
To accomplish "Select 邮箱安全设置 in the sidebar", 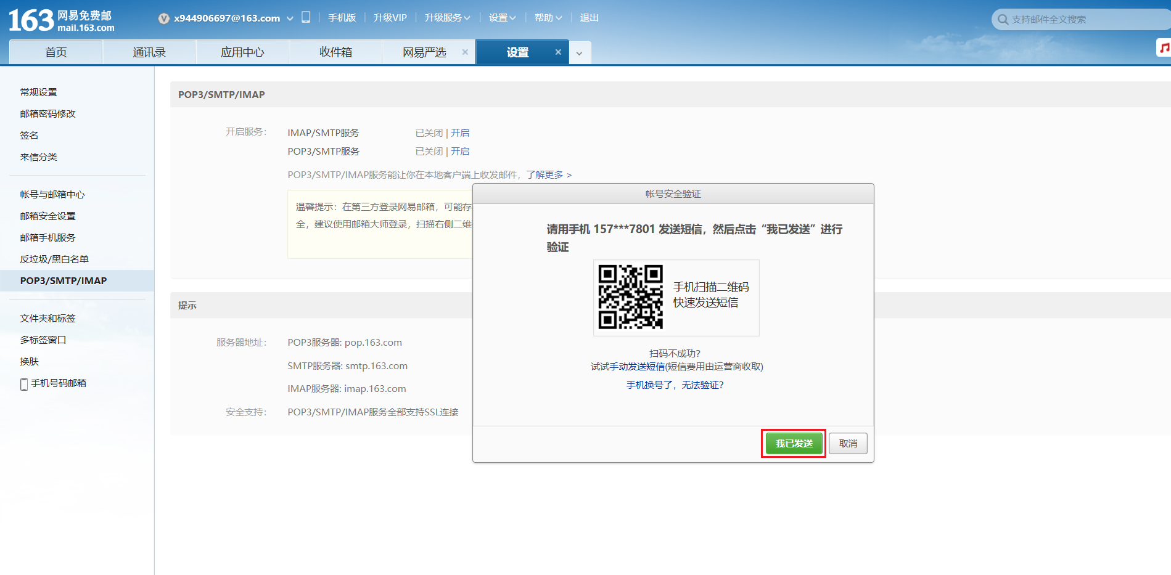I will click(48, 216).
